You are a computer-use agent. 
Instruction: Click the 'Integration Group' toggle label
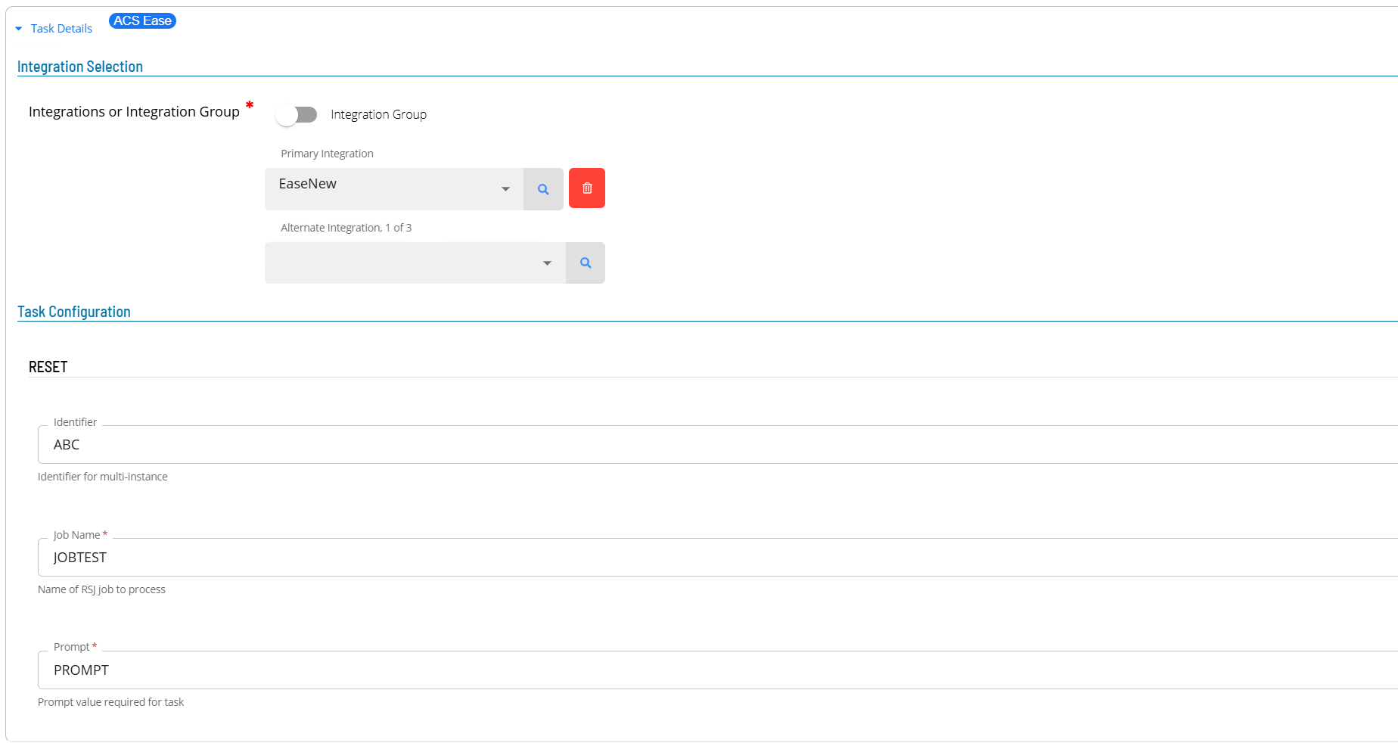click(378, 114)
